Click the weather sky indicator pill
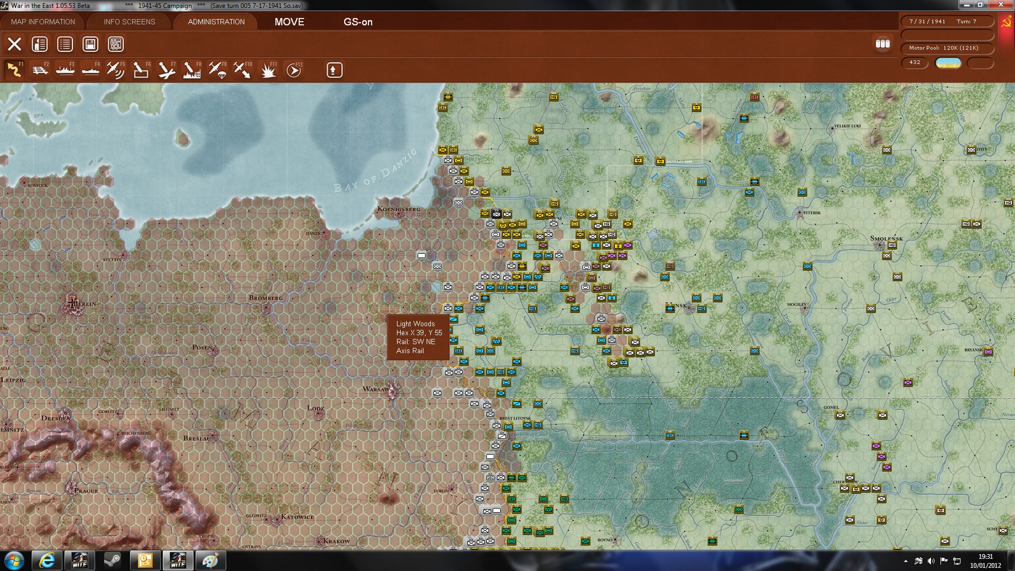The image size is (1015, 571). click(948, 63)
